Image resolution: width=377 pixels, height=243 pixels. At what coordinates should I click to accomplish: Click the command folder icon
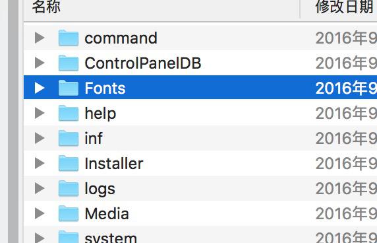69,38
